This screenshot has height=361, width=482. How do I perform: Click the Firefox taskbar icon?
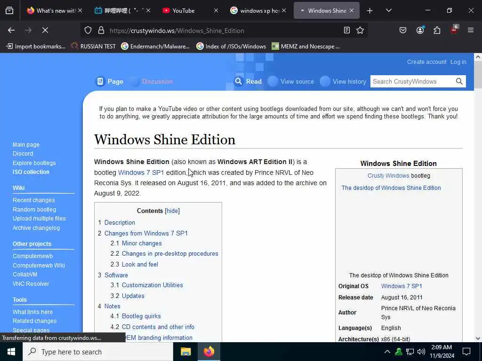(x=209, y=352)
